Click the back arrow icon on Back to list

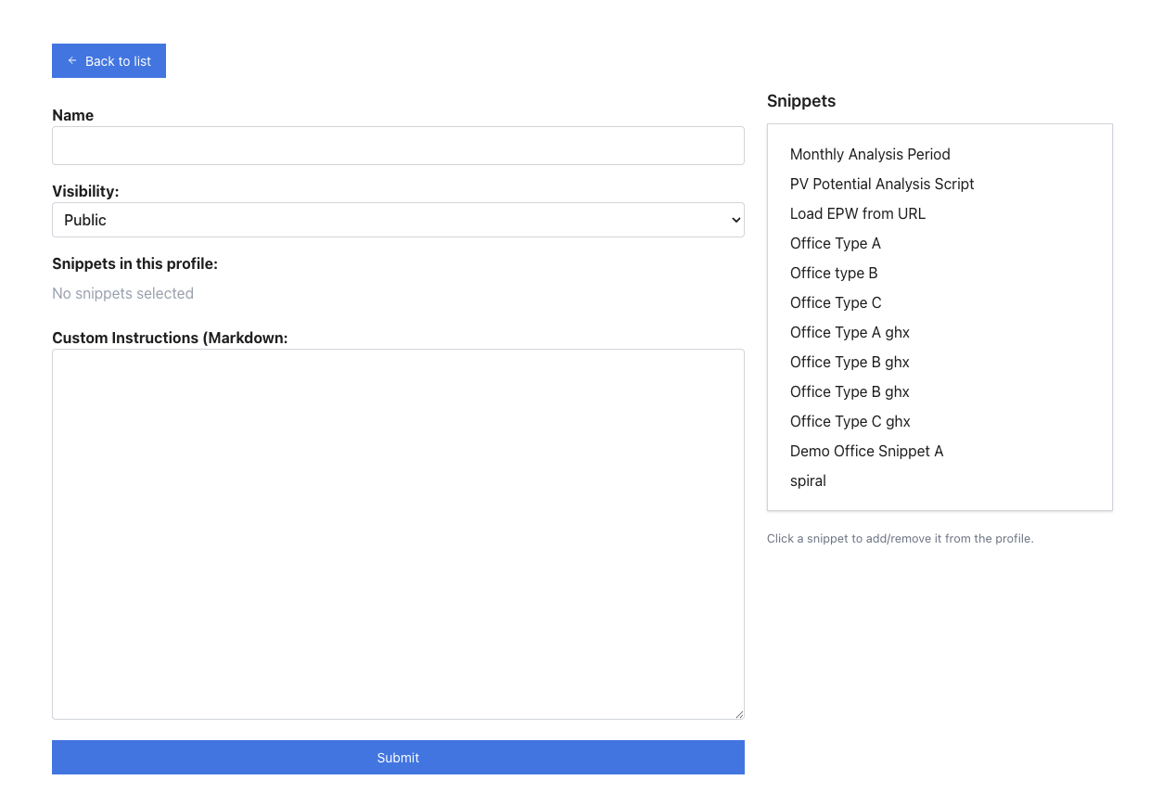click(71, 60)
